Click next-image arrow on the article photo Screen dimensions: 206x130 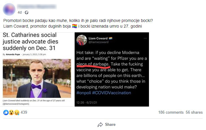pyautogui.click(x=68, y=81)
